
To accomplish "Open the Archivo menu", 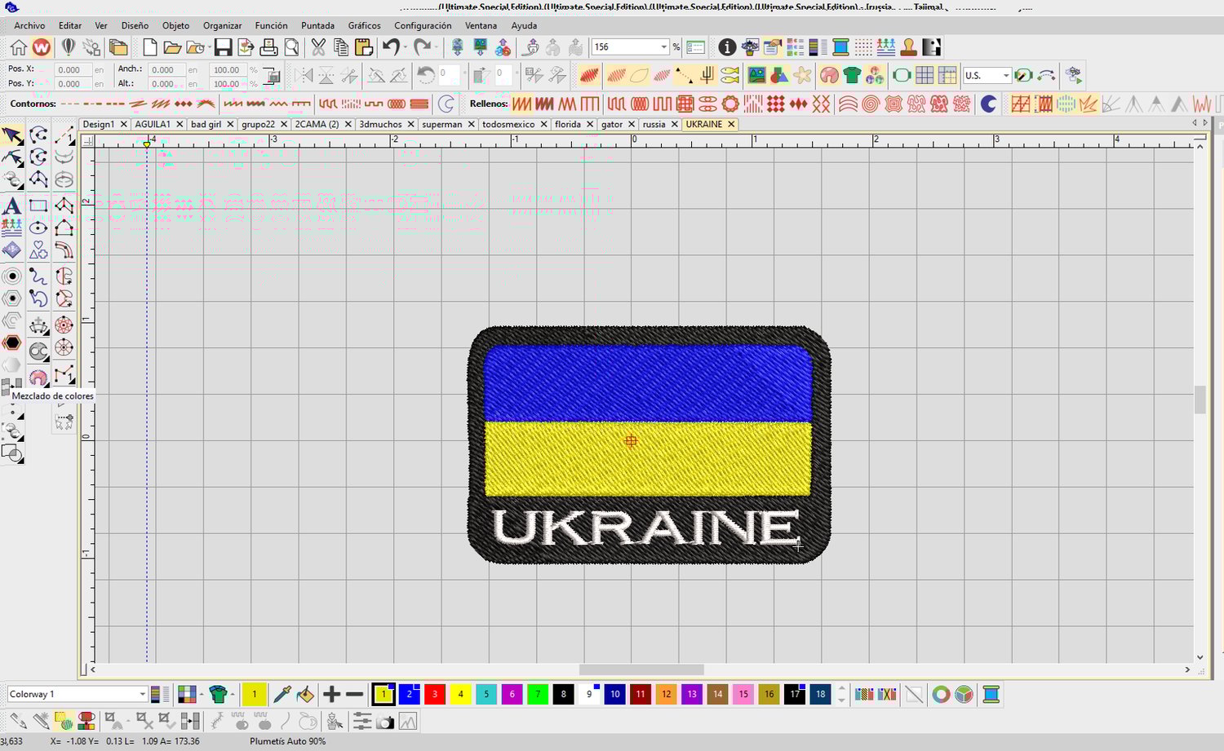I will point(29,25).
